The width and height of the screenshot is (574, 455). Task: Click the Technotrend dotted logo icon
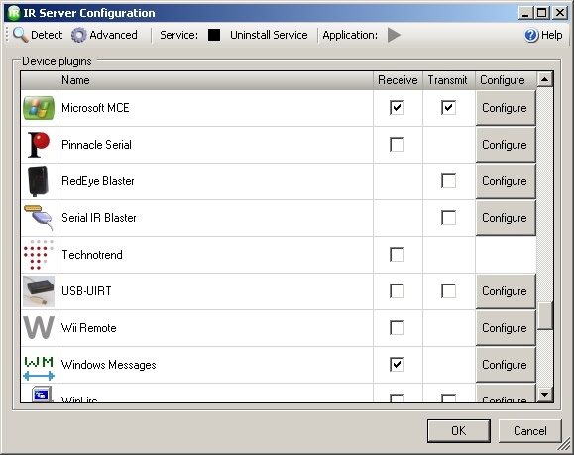39,255
